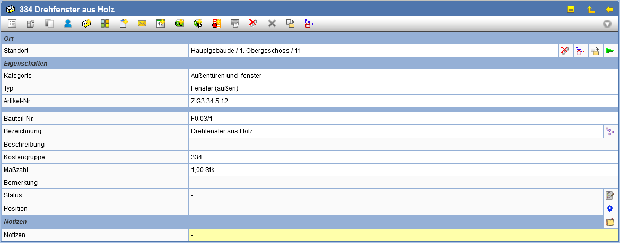
Task: Click the Standort value Hauptgebäude path
Action: [x=246, y=51]
